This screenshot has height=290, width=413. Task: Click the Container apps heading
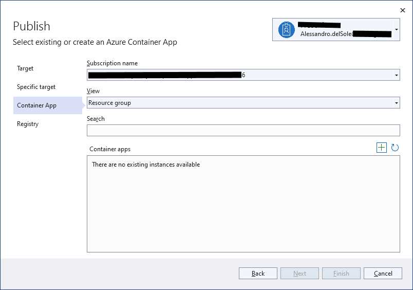tap(110, 149)
